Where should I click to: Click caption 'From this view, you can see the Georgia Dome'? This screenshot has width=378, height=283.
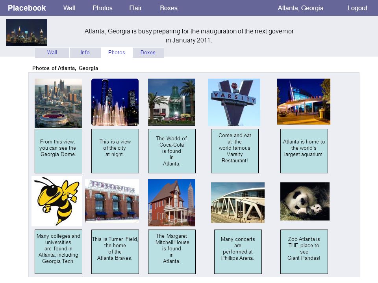click(x=58, y=151)
